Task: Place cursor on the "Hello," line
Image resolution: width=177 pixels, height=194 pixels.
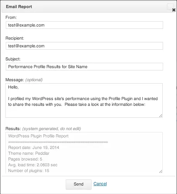Action: tap(13, 87)
